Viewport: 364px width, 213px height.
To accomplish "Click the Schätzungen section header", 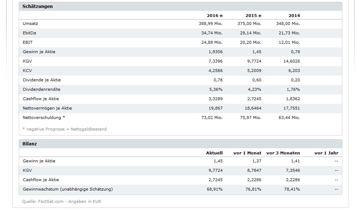I will tap(38, 7).
